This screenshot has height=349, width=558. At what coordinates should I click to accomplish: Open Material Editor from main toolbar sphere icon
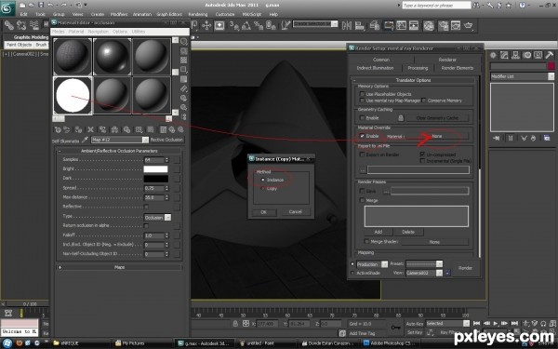click(x=429, y=25)
